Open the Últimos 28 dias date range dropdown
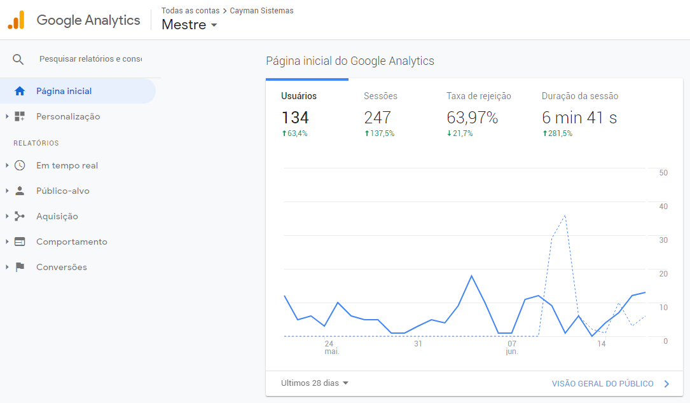 [x=315, y=383]
